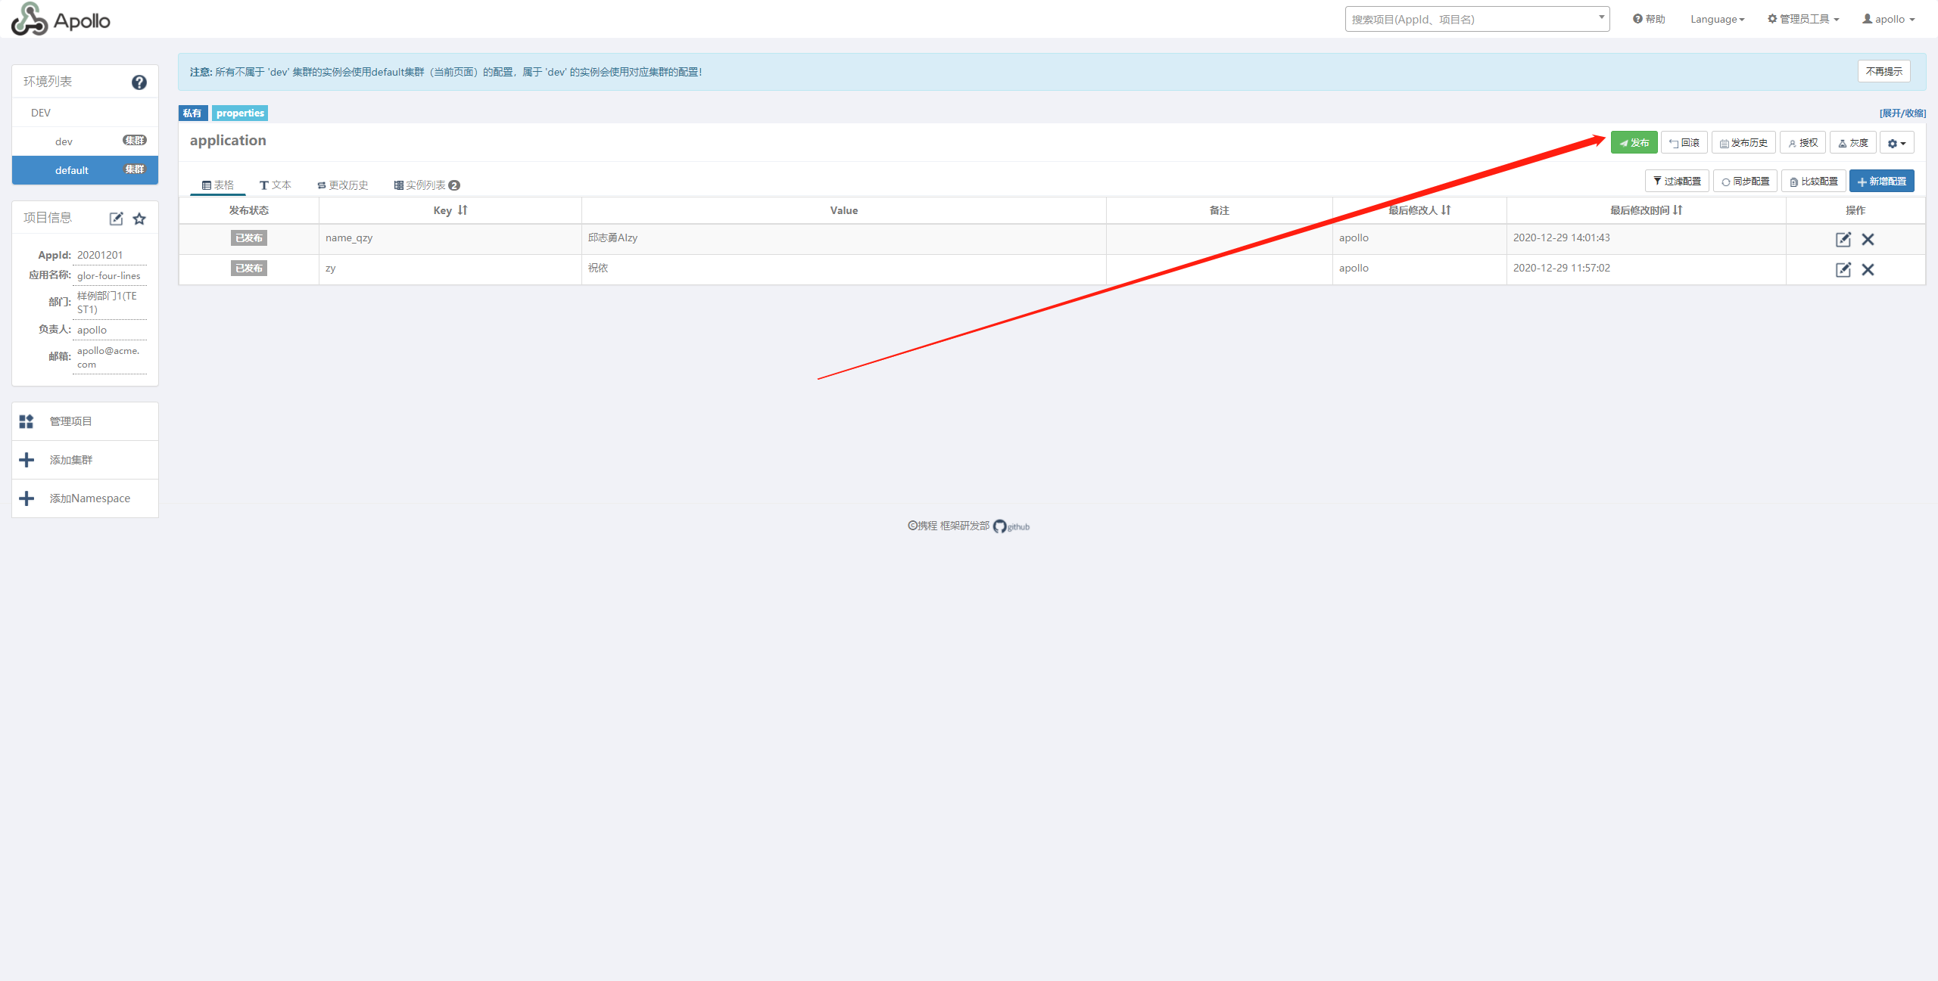Click the plus icon for Add Cluster
Screen dimensions: 1938x981
pos(26,460)
